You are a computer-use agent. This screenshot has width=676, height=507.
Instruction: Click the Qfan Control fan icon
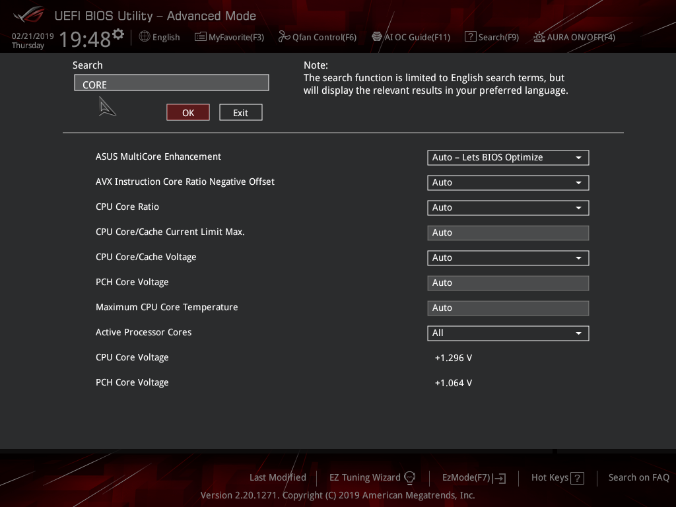(x=284, y=37)
